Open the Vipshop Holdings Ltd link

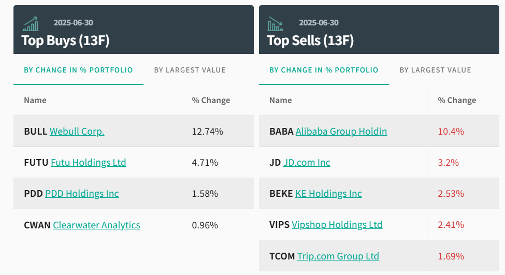pyautogui.click(x=337, y=225)
